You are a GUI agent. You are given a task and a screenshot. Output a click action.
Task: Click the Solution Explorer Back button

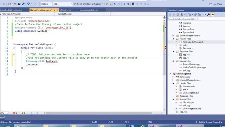170,15
